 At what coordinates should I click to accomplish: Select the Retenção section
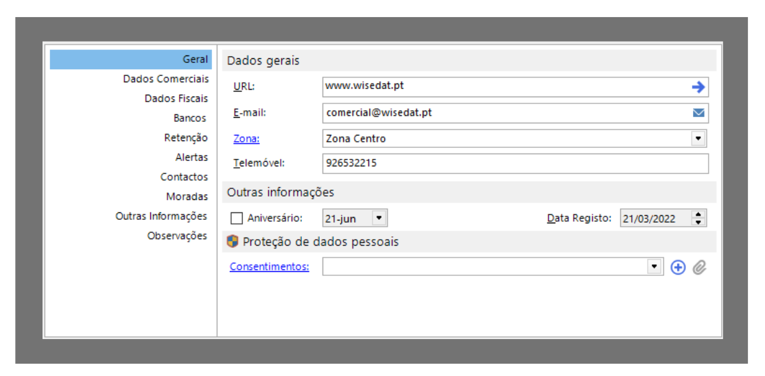(x=186, y=138)
